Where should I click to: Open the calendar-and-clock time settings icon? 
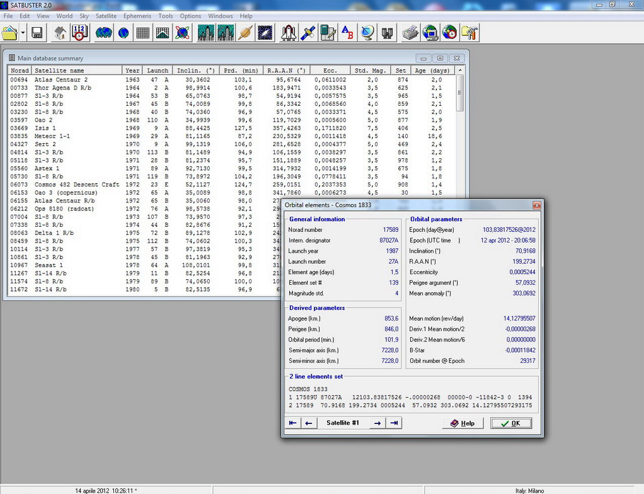pos(79,33)
